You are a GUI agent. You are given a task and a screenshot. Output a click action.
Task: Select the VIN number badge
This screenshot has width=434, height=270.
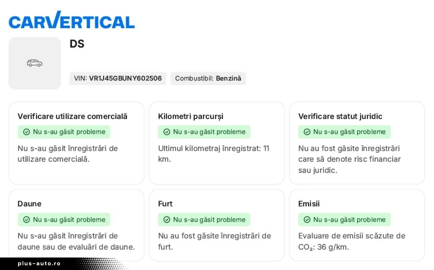[x=118, y=78]
